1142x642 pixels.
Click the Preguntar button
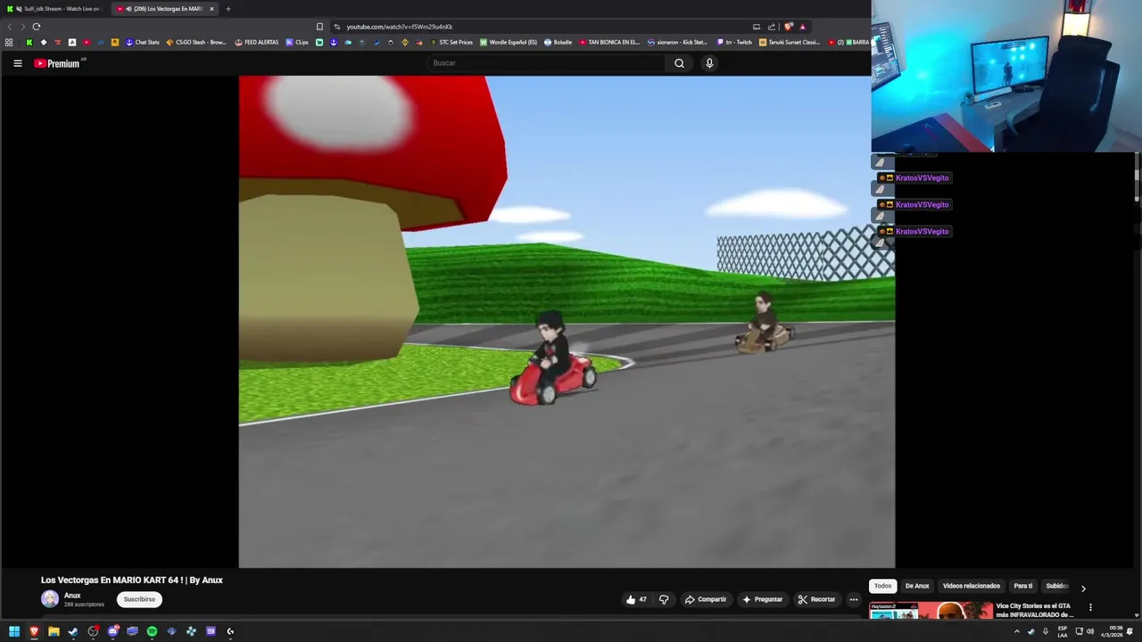[762, 599]
